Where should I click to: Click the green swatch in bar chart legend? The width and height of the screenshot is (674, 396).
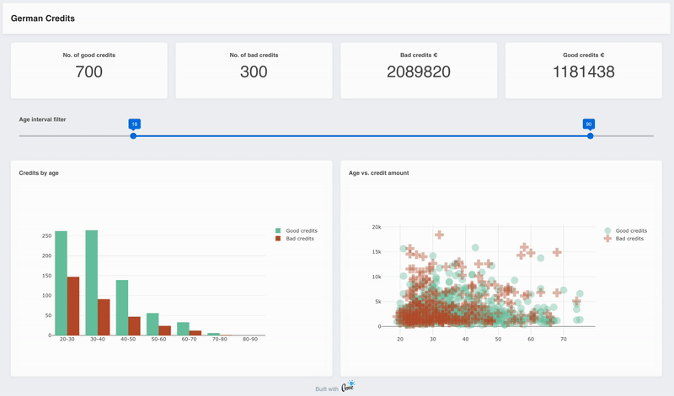tap(278, 231)
